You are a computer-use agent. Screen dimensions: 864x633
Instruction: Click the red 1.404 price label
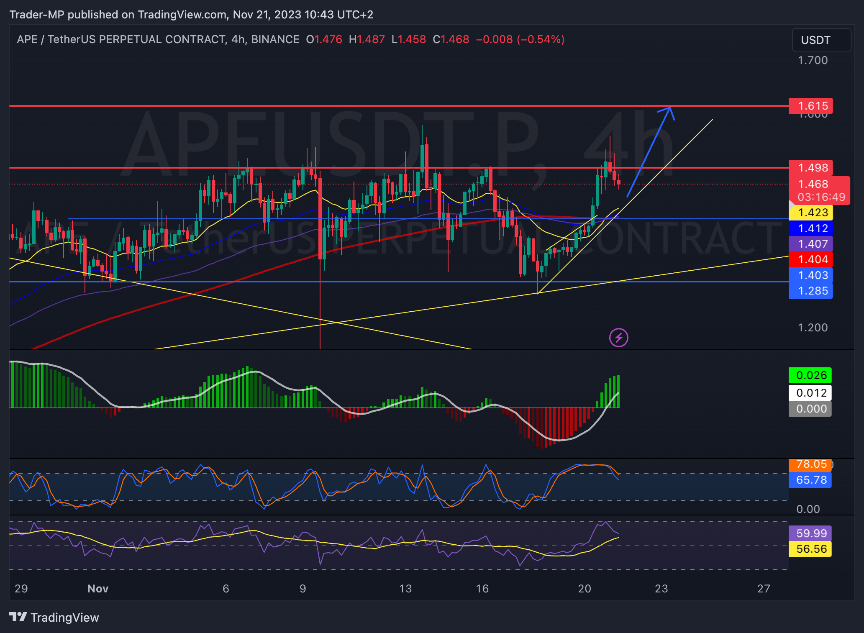(810, 259)
